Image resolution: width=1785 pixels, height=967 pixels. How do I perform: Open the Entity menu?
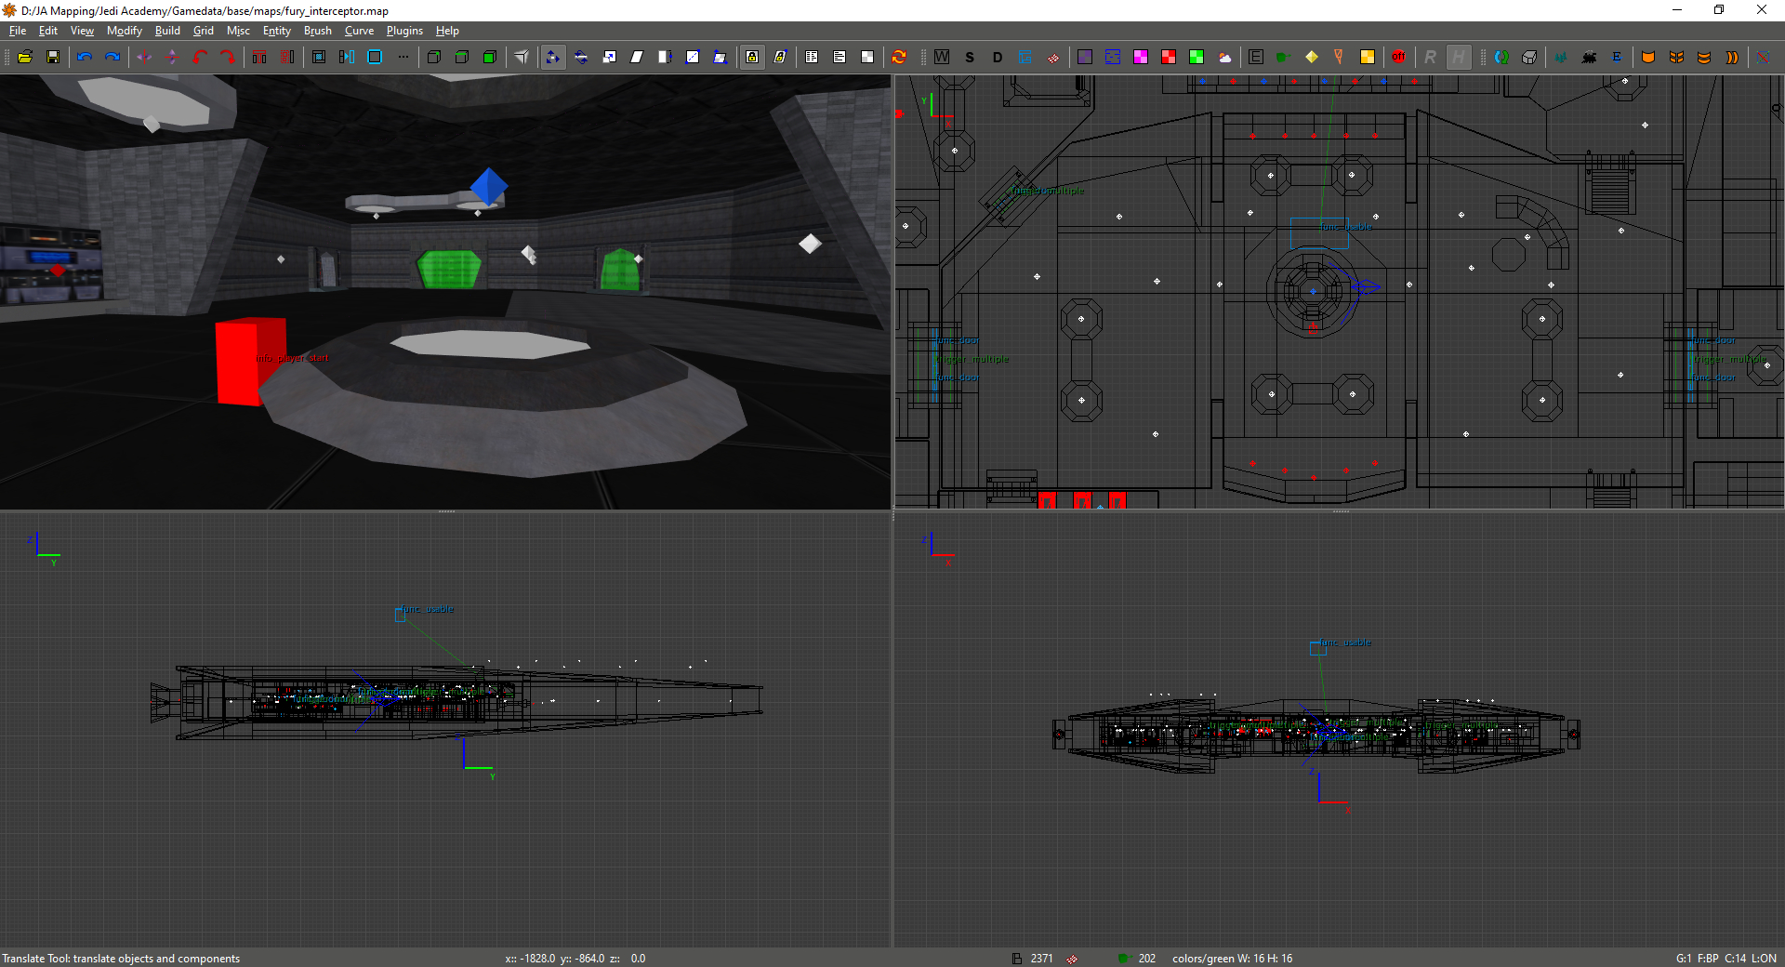click(x=276, y=31)
